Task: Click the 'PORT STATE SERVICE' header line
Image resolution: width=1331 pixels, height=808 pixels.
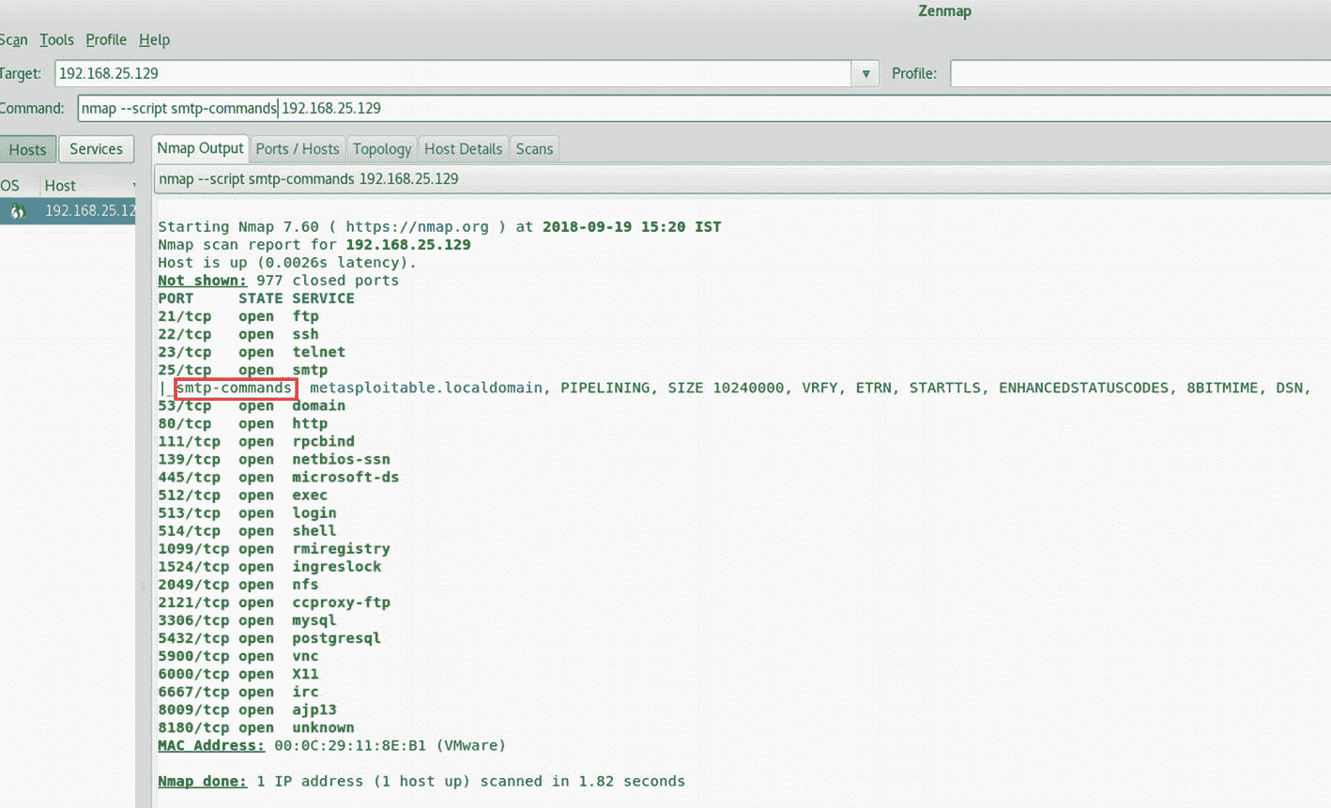Action: click(x=256, y=298)
